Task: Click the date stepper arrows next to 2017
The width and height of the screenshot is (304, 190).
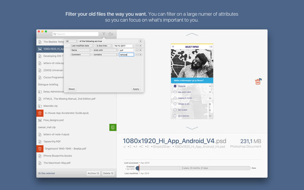Action: click(x=133, y=46)
